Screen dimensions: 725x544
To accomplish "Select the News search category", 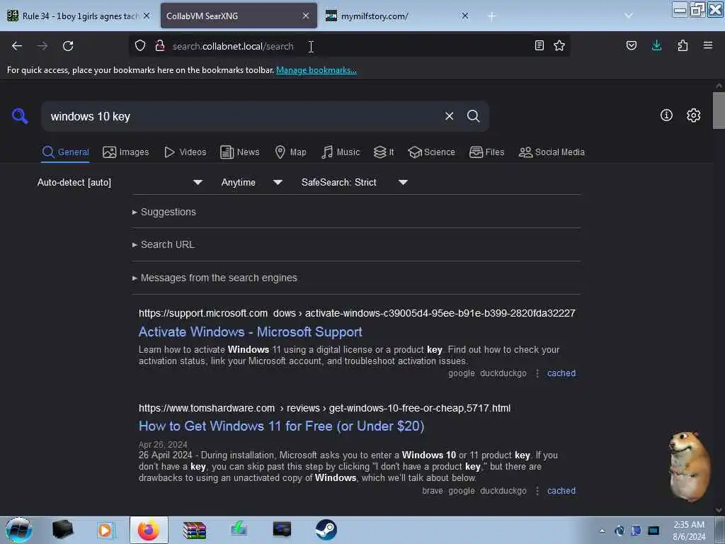I will (239, 152).
